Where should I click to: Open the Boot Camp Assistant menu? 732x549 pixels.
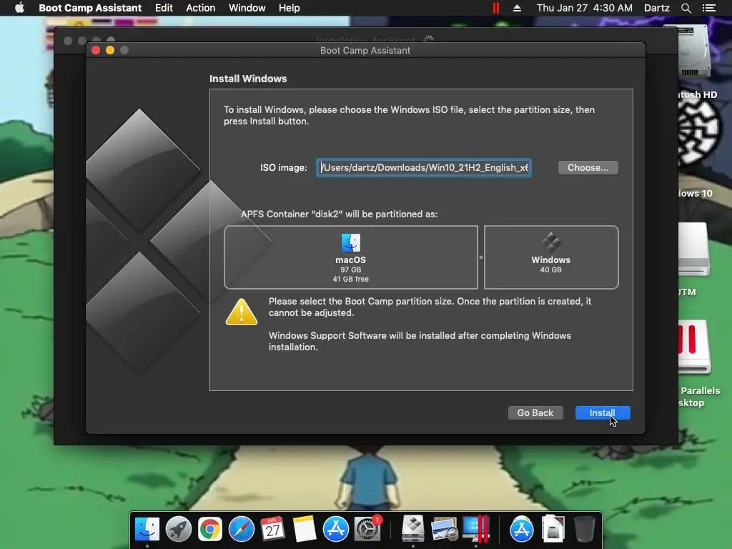[90, 8]
